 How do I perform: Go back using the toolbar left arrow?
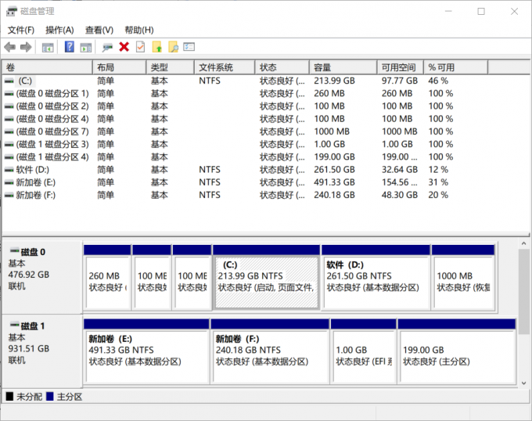(x=10, y=47)
